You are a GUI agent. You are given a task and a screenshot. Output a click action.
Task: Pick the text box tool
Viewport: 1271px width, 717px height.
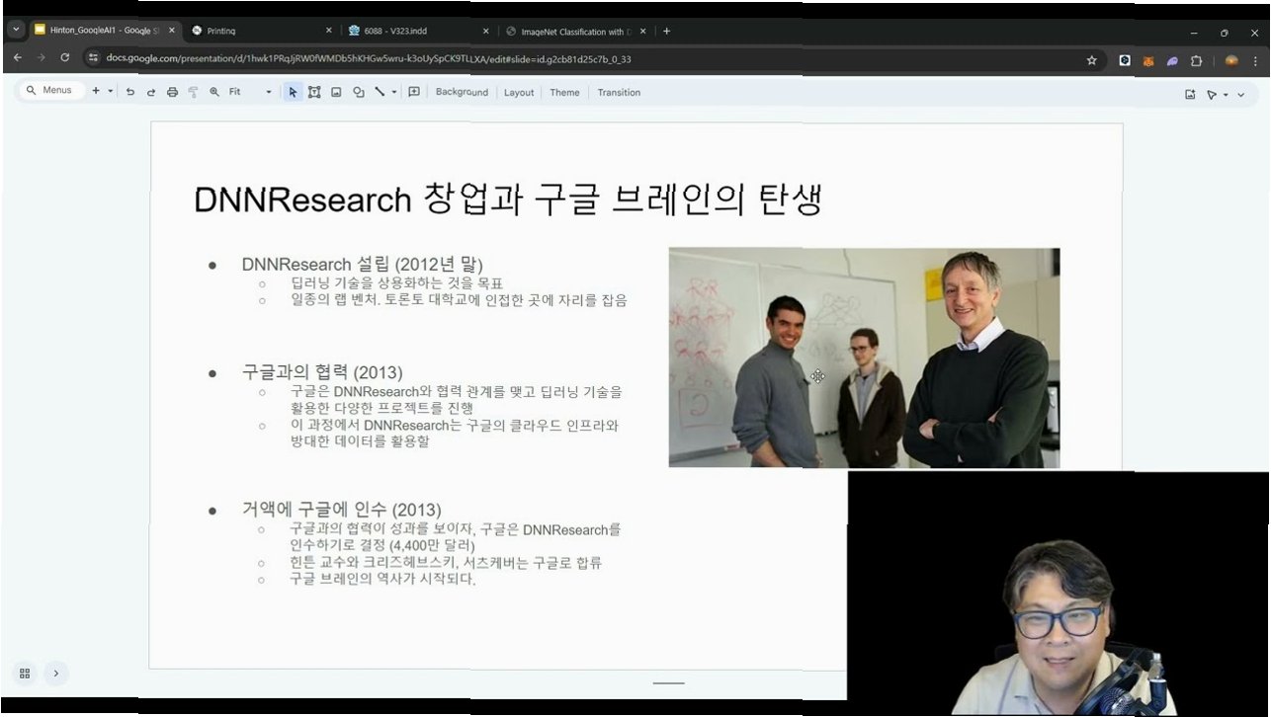point(314,92)
